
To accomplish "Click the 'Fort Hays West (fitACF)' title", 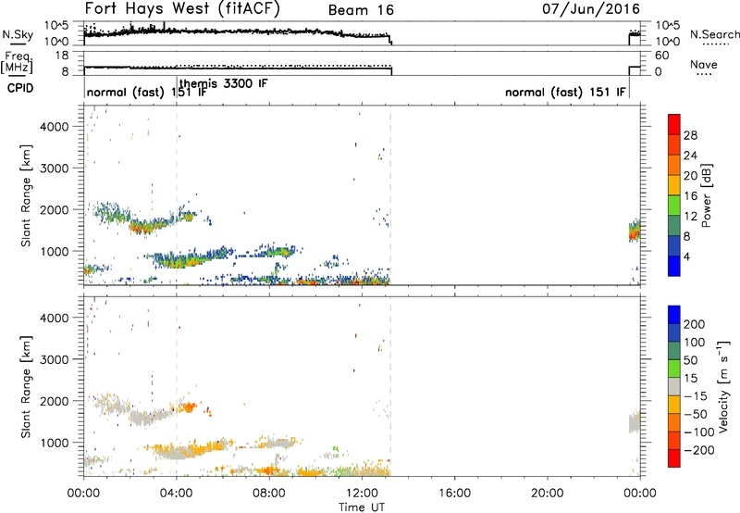I will pos(182,8).
